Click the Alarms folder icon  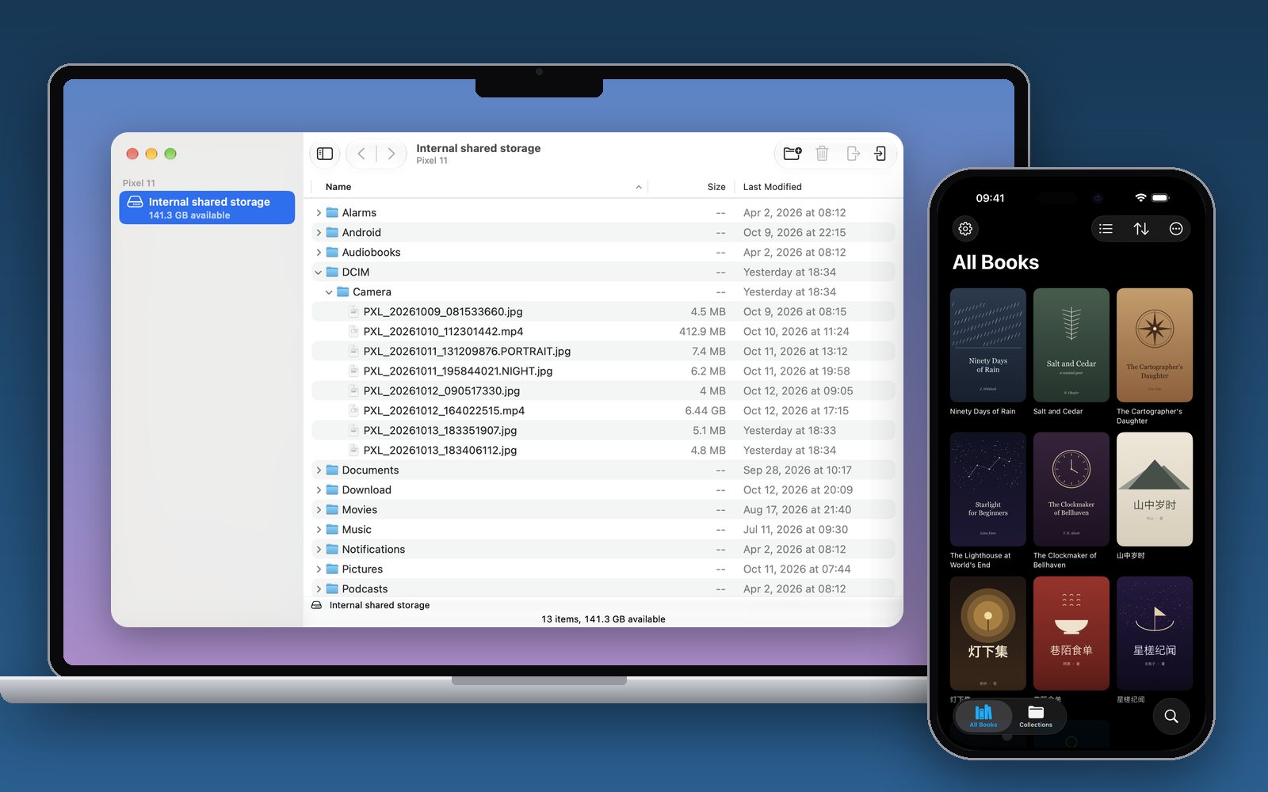click(x=333, y=213)
